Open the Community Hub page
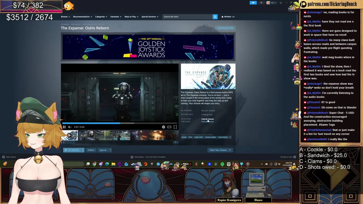The width and height of the screenshot is (363, 204). 225,28
